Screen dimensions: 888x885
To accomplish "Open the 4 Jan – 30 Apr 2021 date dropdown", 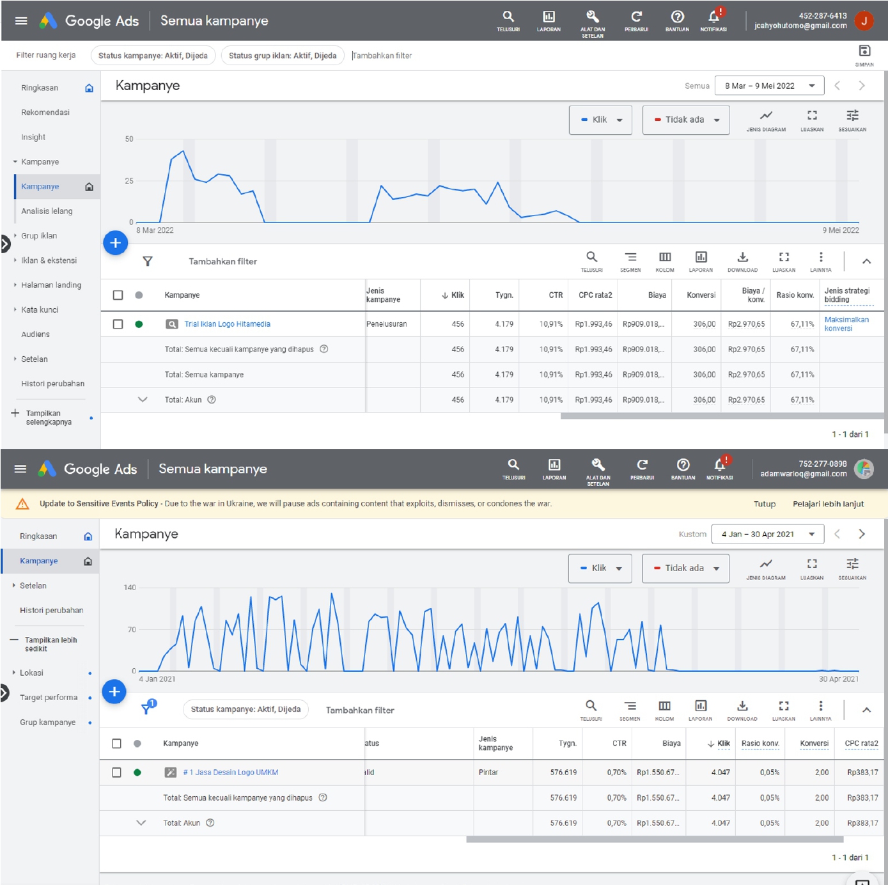I will tap(767, 534).
